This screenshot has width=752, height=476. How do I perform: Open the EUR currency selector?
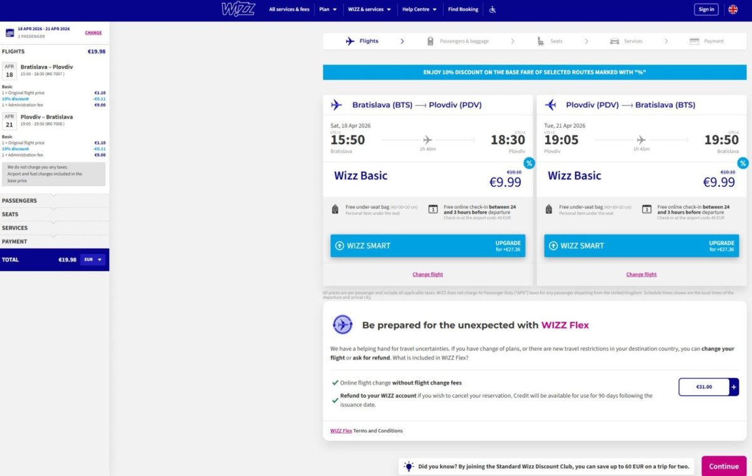(93, 260)
